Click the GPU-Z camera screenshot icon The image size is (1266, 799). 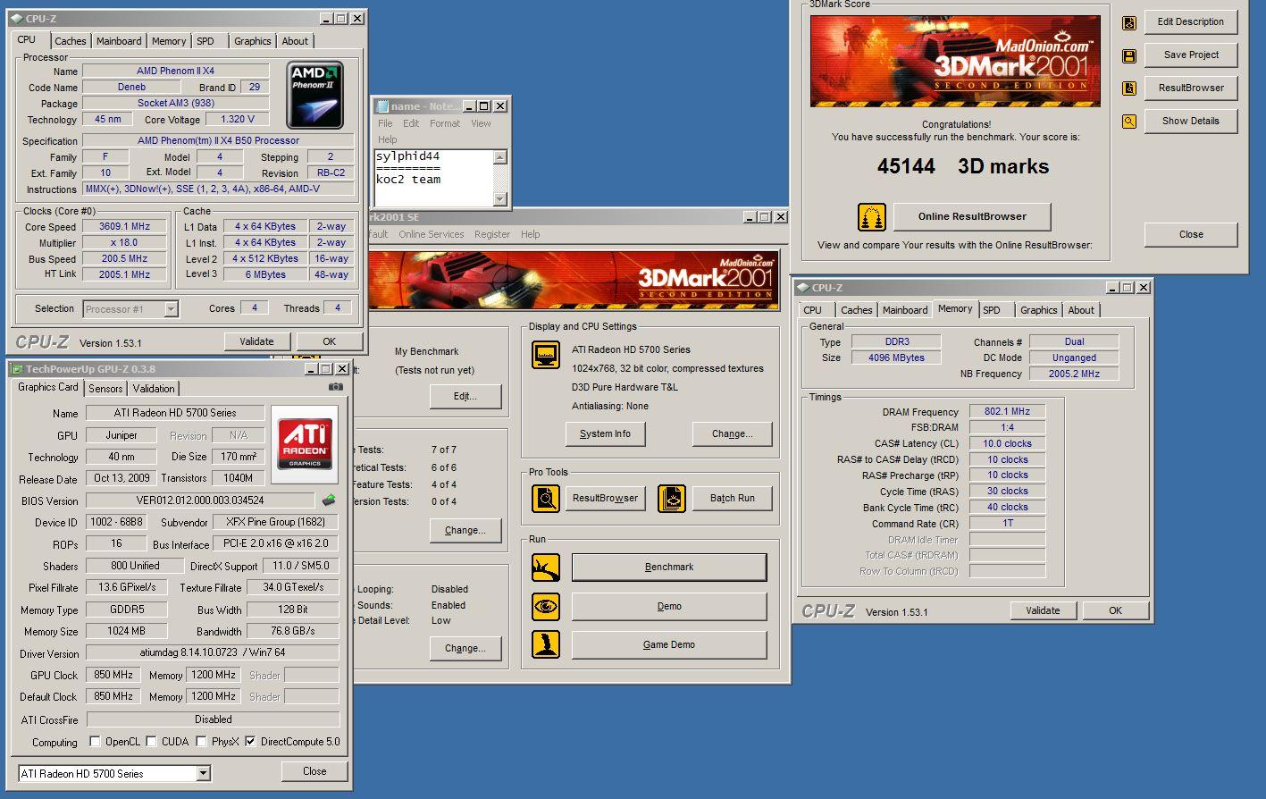336,387
